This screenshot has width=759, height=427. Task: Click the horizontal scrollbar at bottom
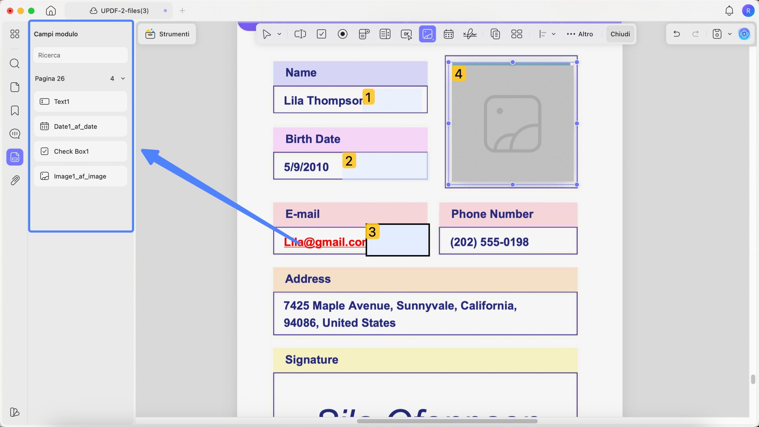coord(447,421)
